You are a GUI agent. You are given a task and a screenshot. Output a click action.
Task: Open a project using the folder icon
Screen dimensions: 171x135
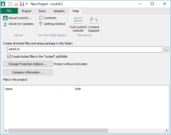pyautogui.click(x=16, y=4)
